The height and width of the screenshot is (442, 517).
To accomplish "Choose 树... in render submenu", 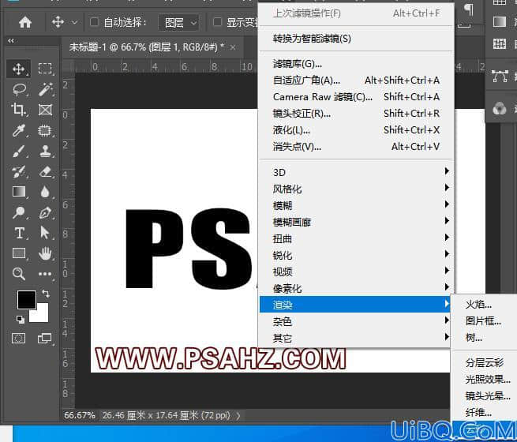I will click(x=484, y=337).
